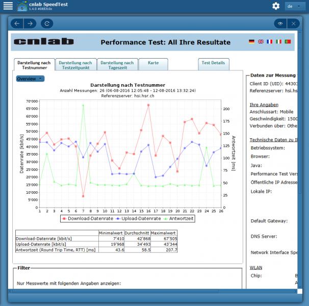This screenshot has height=306, width=309.
Task: Click download minimum value 7'410
Action: (x=118, y=239)
